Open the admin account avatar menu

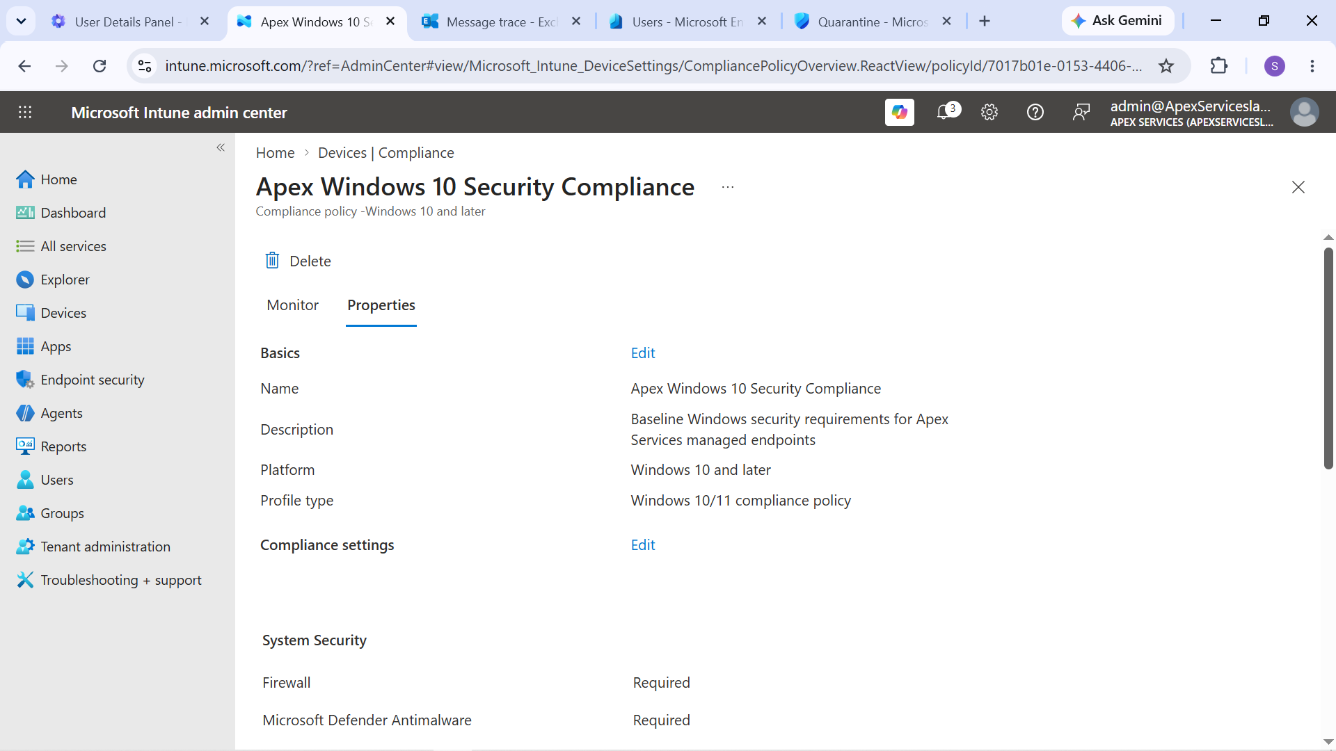pos(1304,112)
